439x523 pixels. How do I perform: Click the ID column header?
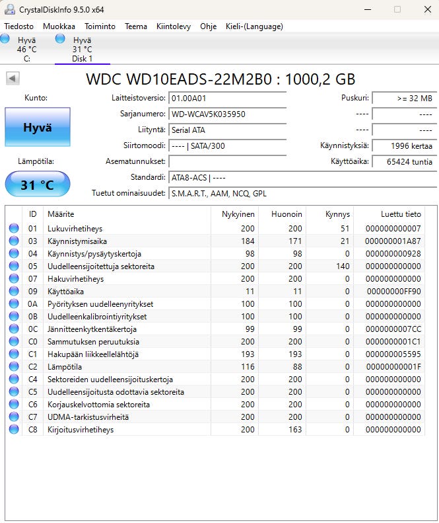[x=32, y=214]
